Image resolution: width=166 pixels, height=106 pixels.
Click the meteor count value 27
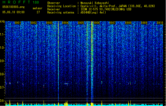(38, 12)
